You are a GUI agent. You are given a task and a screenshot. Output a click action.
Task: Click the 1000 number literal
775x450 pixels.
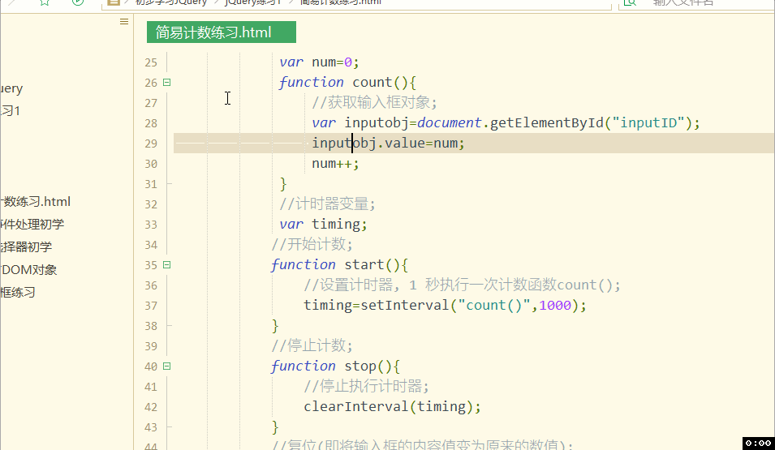pyautogui.click(x=554, y=305)
